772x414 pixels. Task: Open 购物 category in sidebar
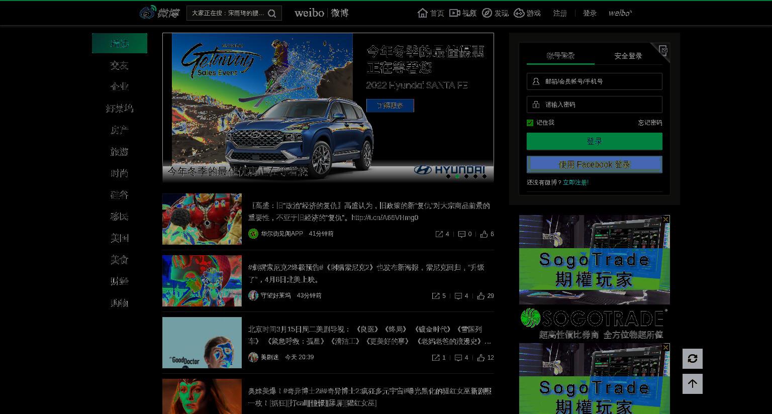click(x=120, y=302)
